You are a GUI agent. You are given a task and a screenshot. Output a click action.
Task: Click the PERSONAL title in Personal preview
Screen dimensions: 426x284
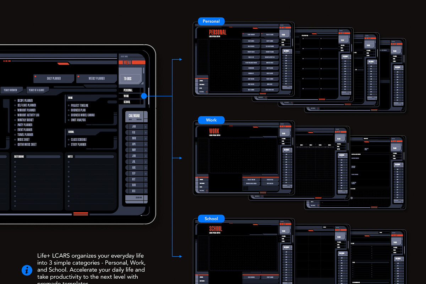[x=218, y=32]
